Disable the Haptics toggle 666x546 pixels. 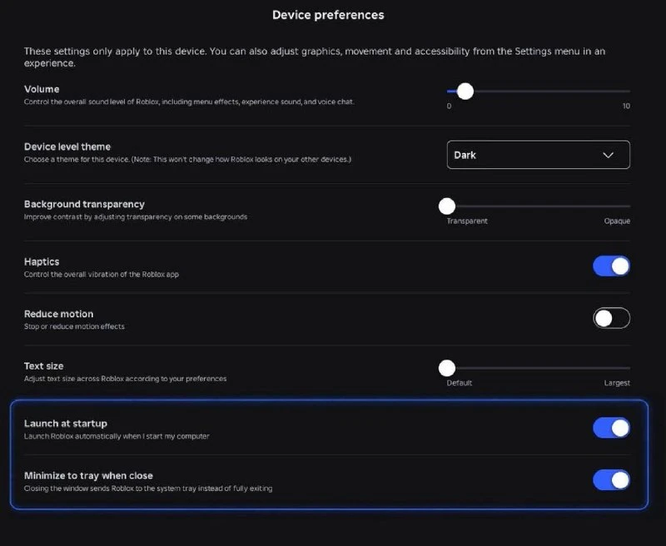pyautogui.click(x=611, y=266)
